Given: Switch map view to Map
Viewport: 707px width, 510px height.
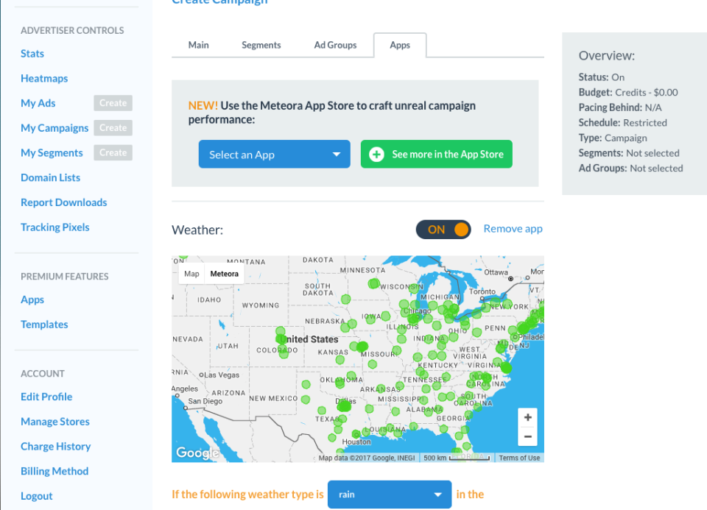Looking at the screenshot, I should pyautogui.click(x=191, y=274).
